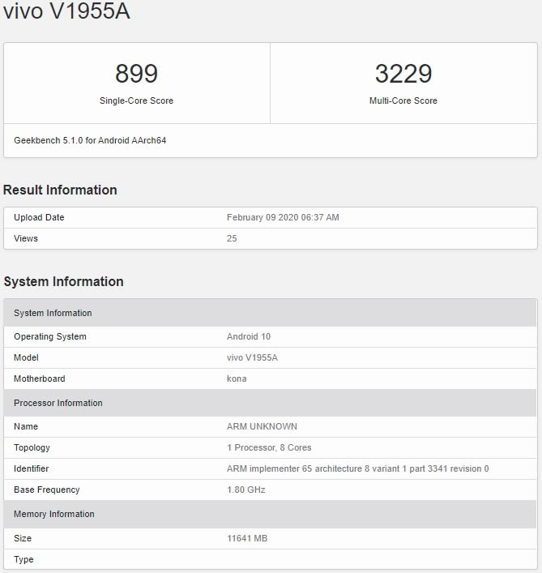Click the upload date February 09 2020 value
Screen dimensions: 542x573
click(x=283, y=217)
